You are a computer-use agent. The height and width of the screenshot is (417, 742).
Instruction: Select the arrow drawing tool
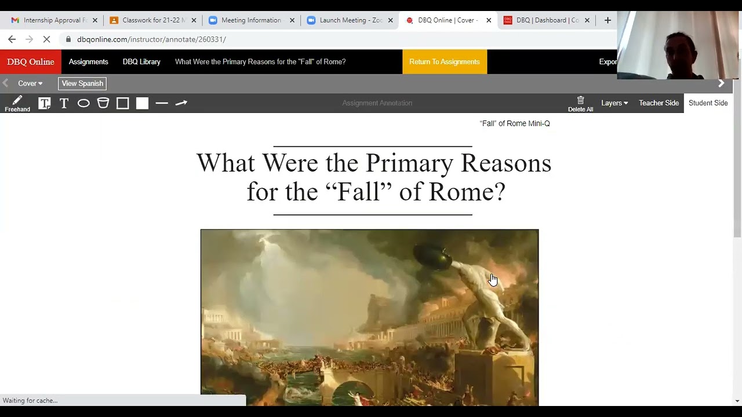coord(181,103)
